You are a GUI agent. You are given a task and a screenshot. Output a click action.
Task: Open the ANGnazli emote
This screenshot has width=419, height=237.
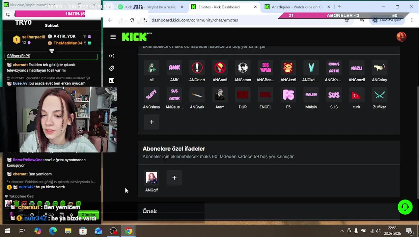point(357,68)
